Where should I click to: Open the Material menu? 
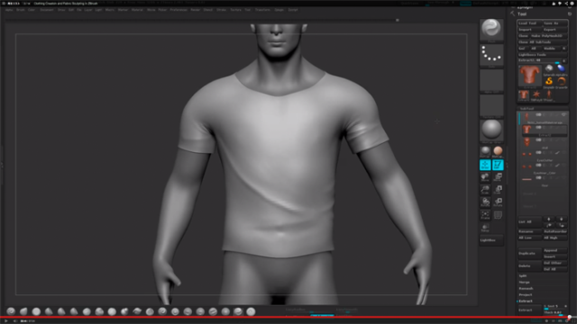coord(137,10)
